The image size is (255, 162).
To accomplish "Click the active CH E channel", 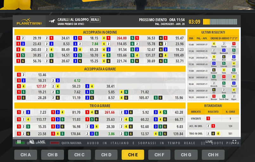I will tap(133, 155).
